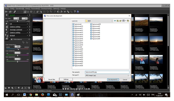Rotate image right using toolbar icon

61,12
